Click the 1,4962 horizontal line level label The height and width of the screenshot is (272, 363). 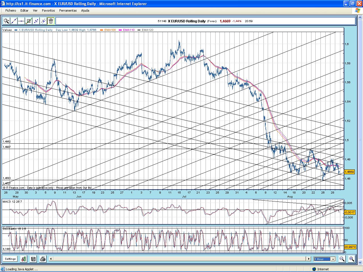(7, 142)
